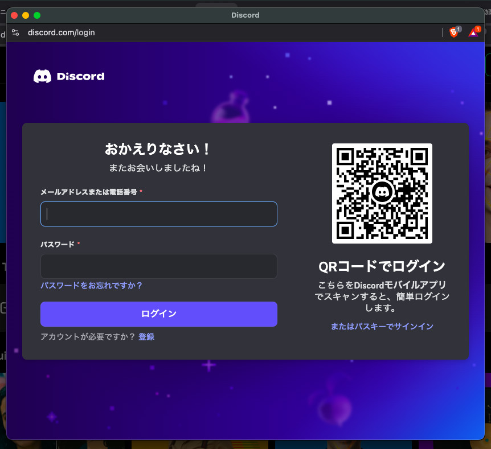Minimize the window with yellow button

(26, 15)
